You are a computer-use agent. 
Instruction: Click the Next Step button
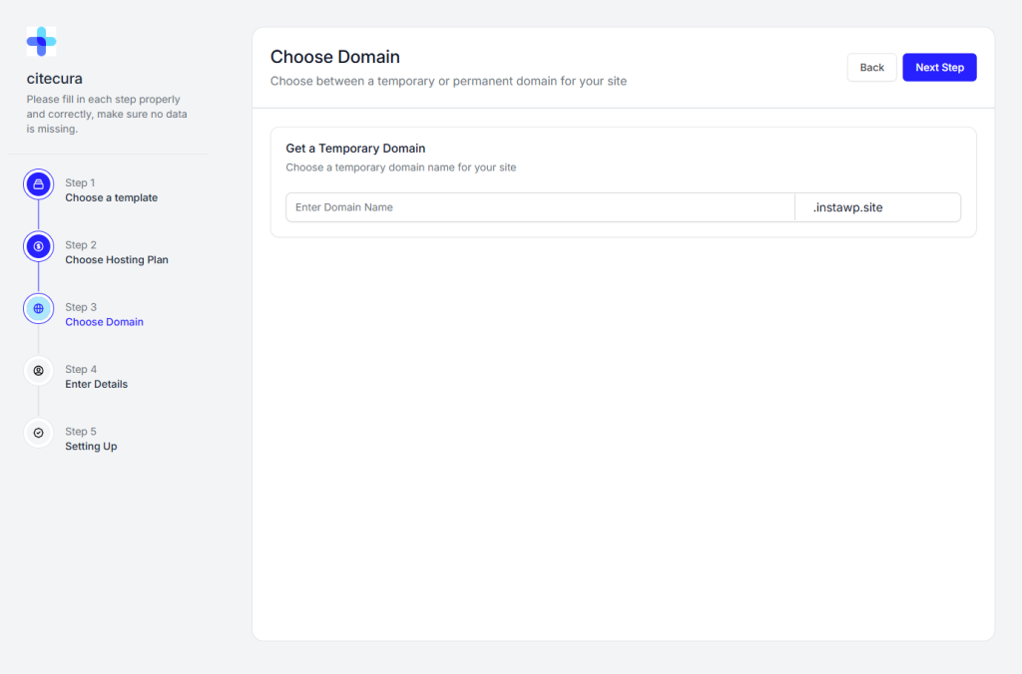click(x=939, y=67)
